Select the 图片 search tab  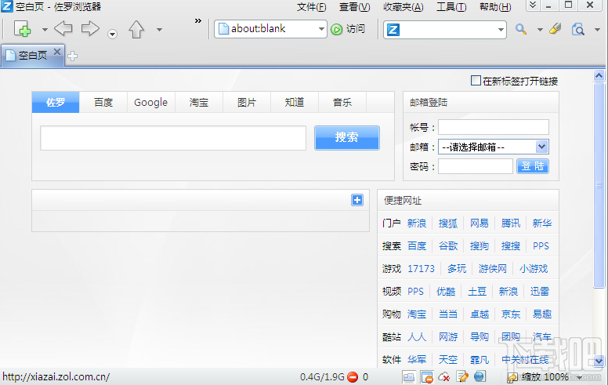point(247,103)
